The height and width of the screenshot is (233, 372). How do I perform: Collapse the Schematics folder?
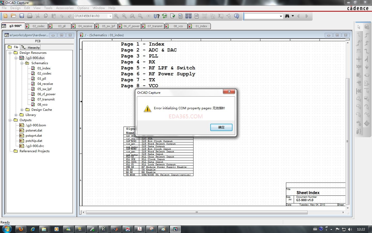click(x=22, y=63)
